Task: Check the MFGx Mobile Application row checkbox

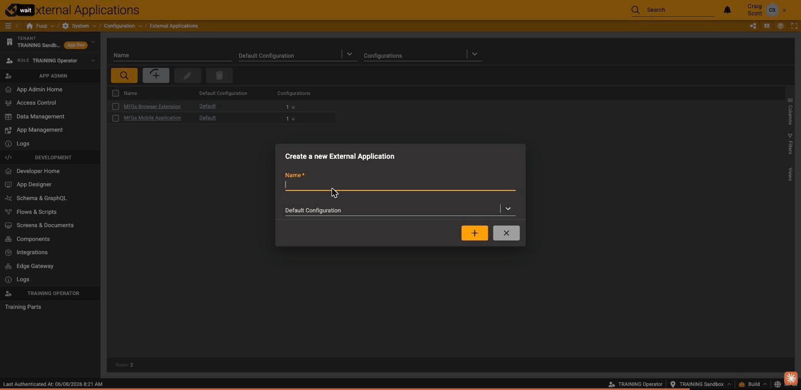Action: click(x=115, y=118)
